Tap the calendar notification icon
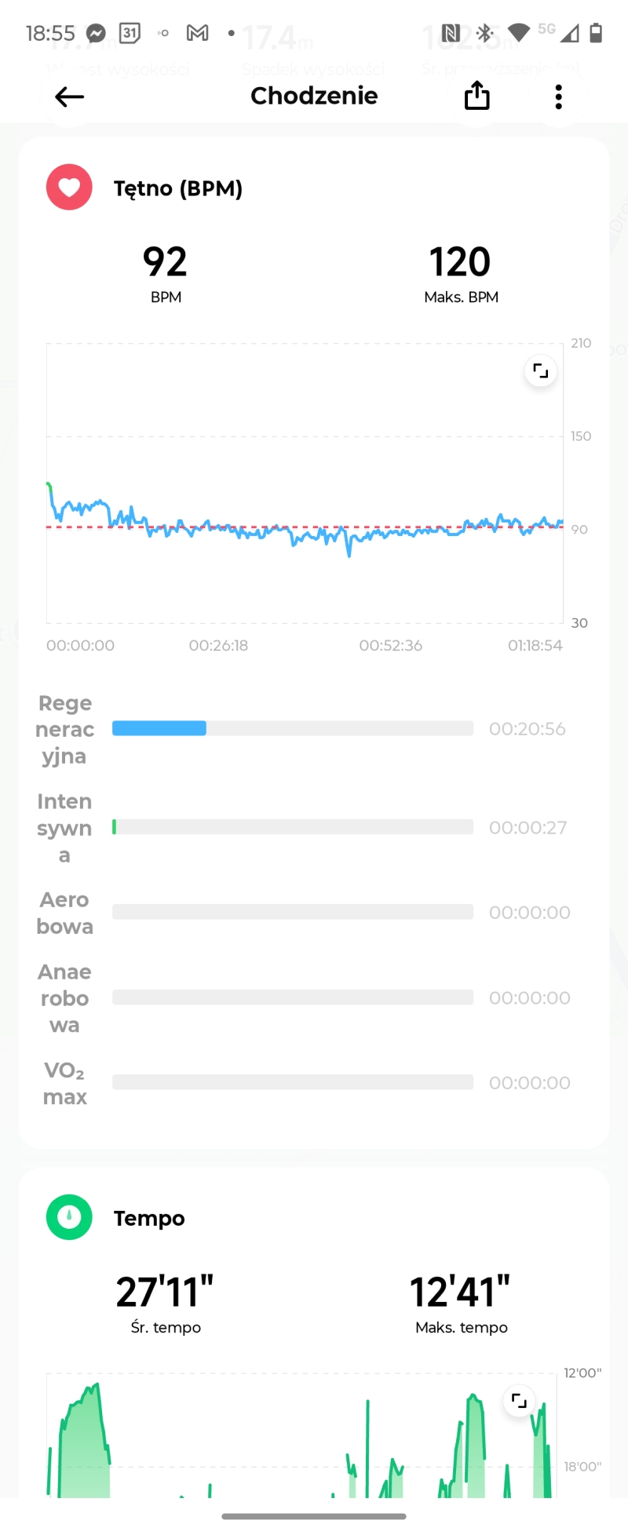Image resolution: width=628 pixels, height=1535 pixels. click(x=130, y=33)
